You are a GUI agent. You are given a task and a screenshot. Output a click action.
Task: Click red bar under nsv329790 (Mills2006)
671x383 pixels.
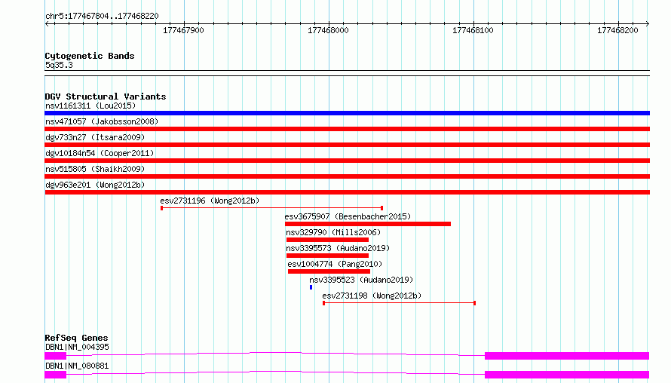point(327,240)
